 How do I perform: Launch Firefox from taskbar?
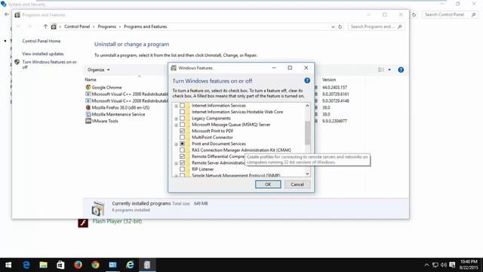[78, 265]
